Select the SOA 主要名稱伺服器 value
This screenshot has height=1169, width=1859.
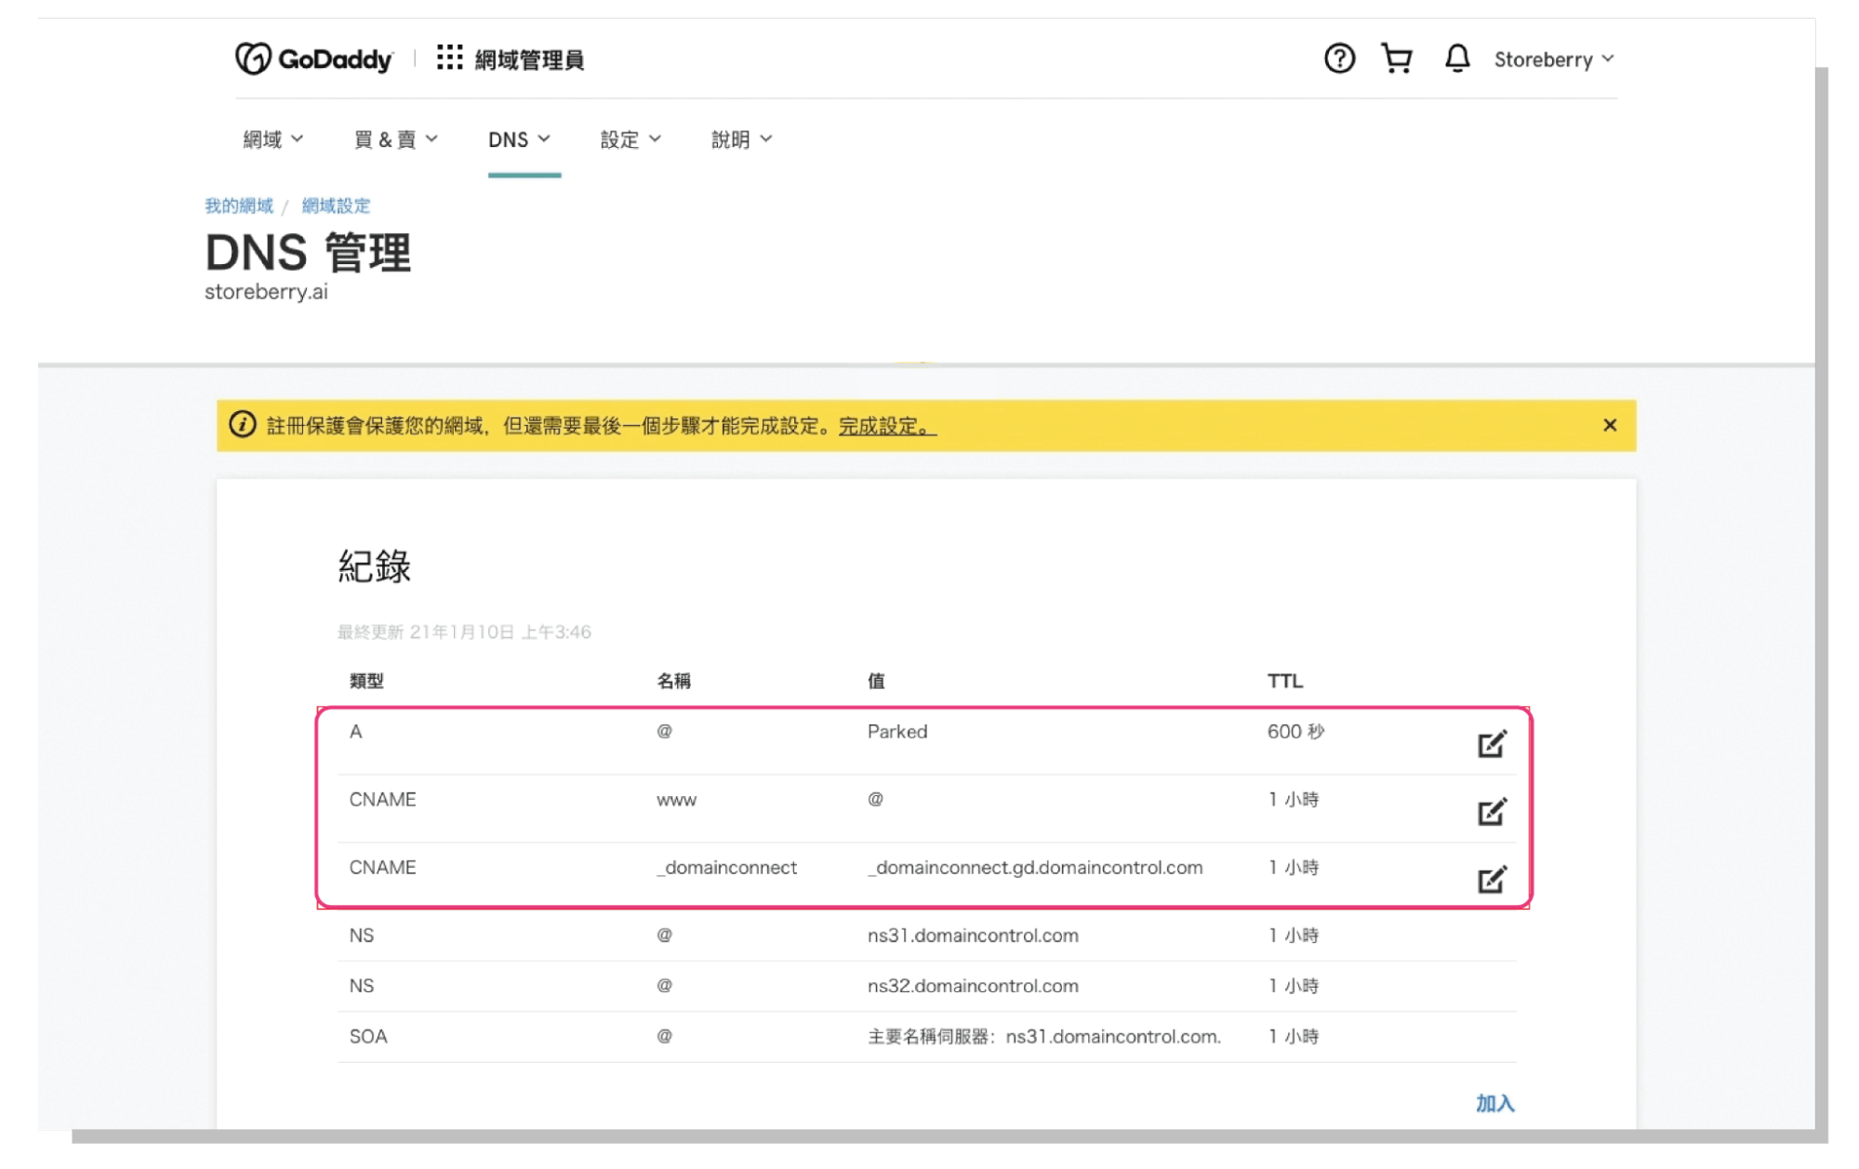click(1044, 1036)
